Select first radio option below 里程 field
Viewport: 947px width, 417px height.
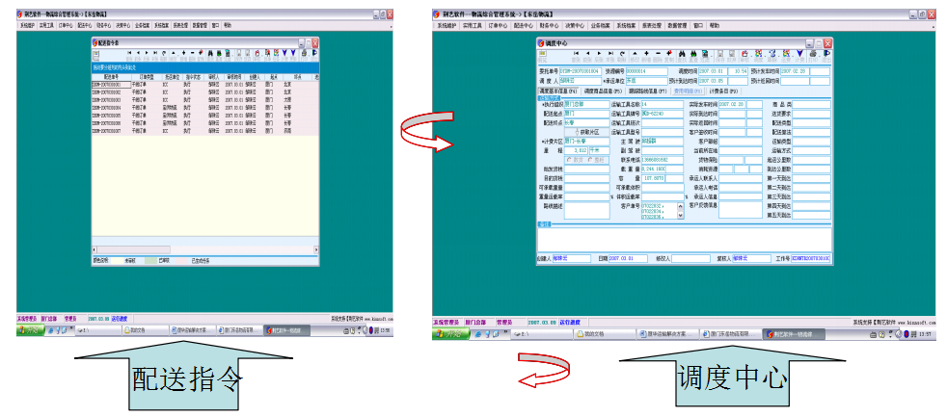coord(572,159)
